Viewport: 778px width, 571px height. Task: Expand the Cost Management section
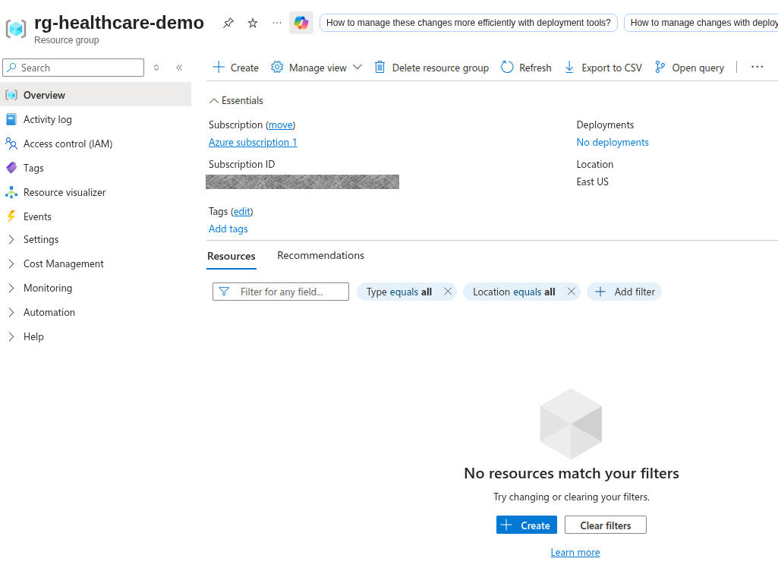point(63,263)
